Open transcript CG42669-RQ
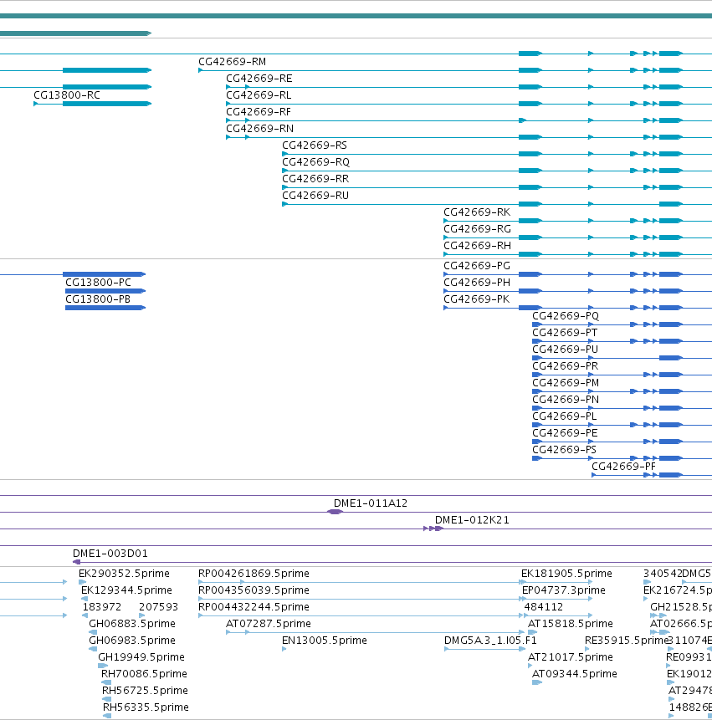 point(316,162)
